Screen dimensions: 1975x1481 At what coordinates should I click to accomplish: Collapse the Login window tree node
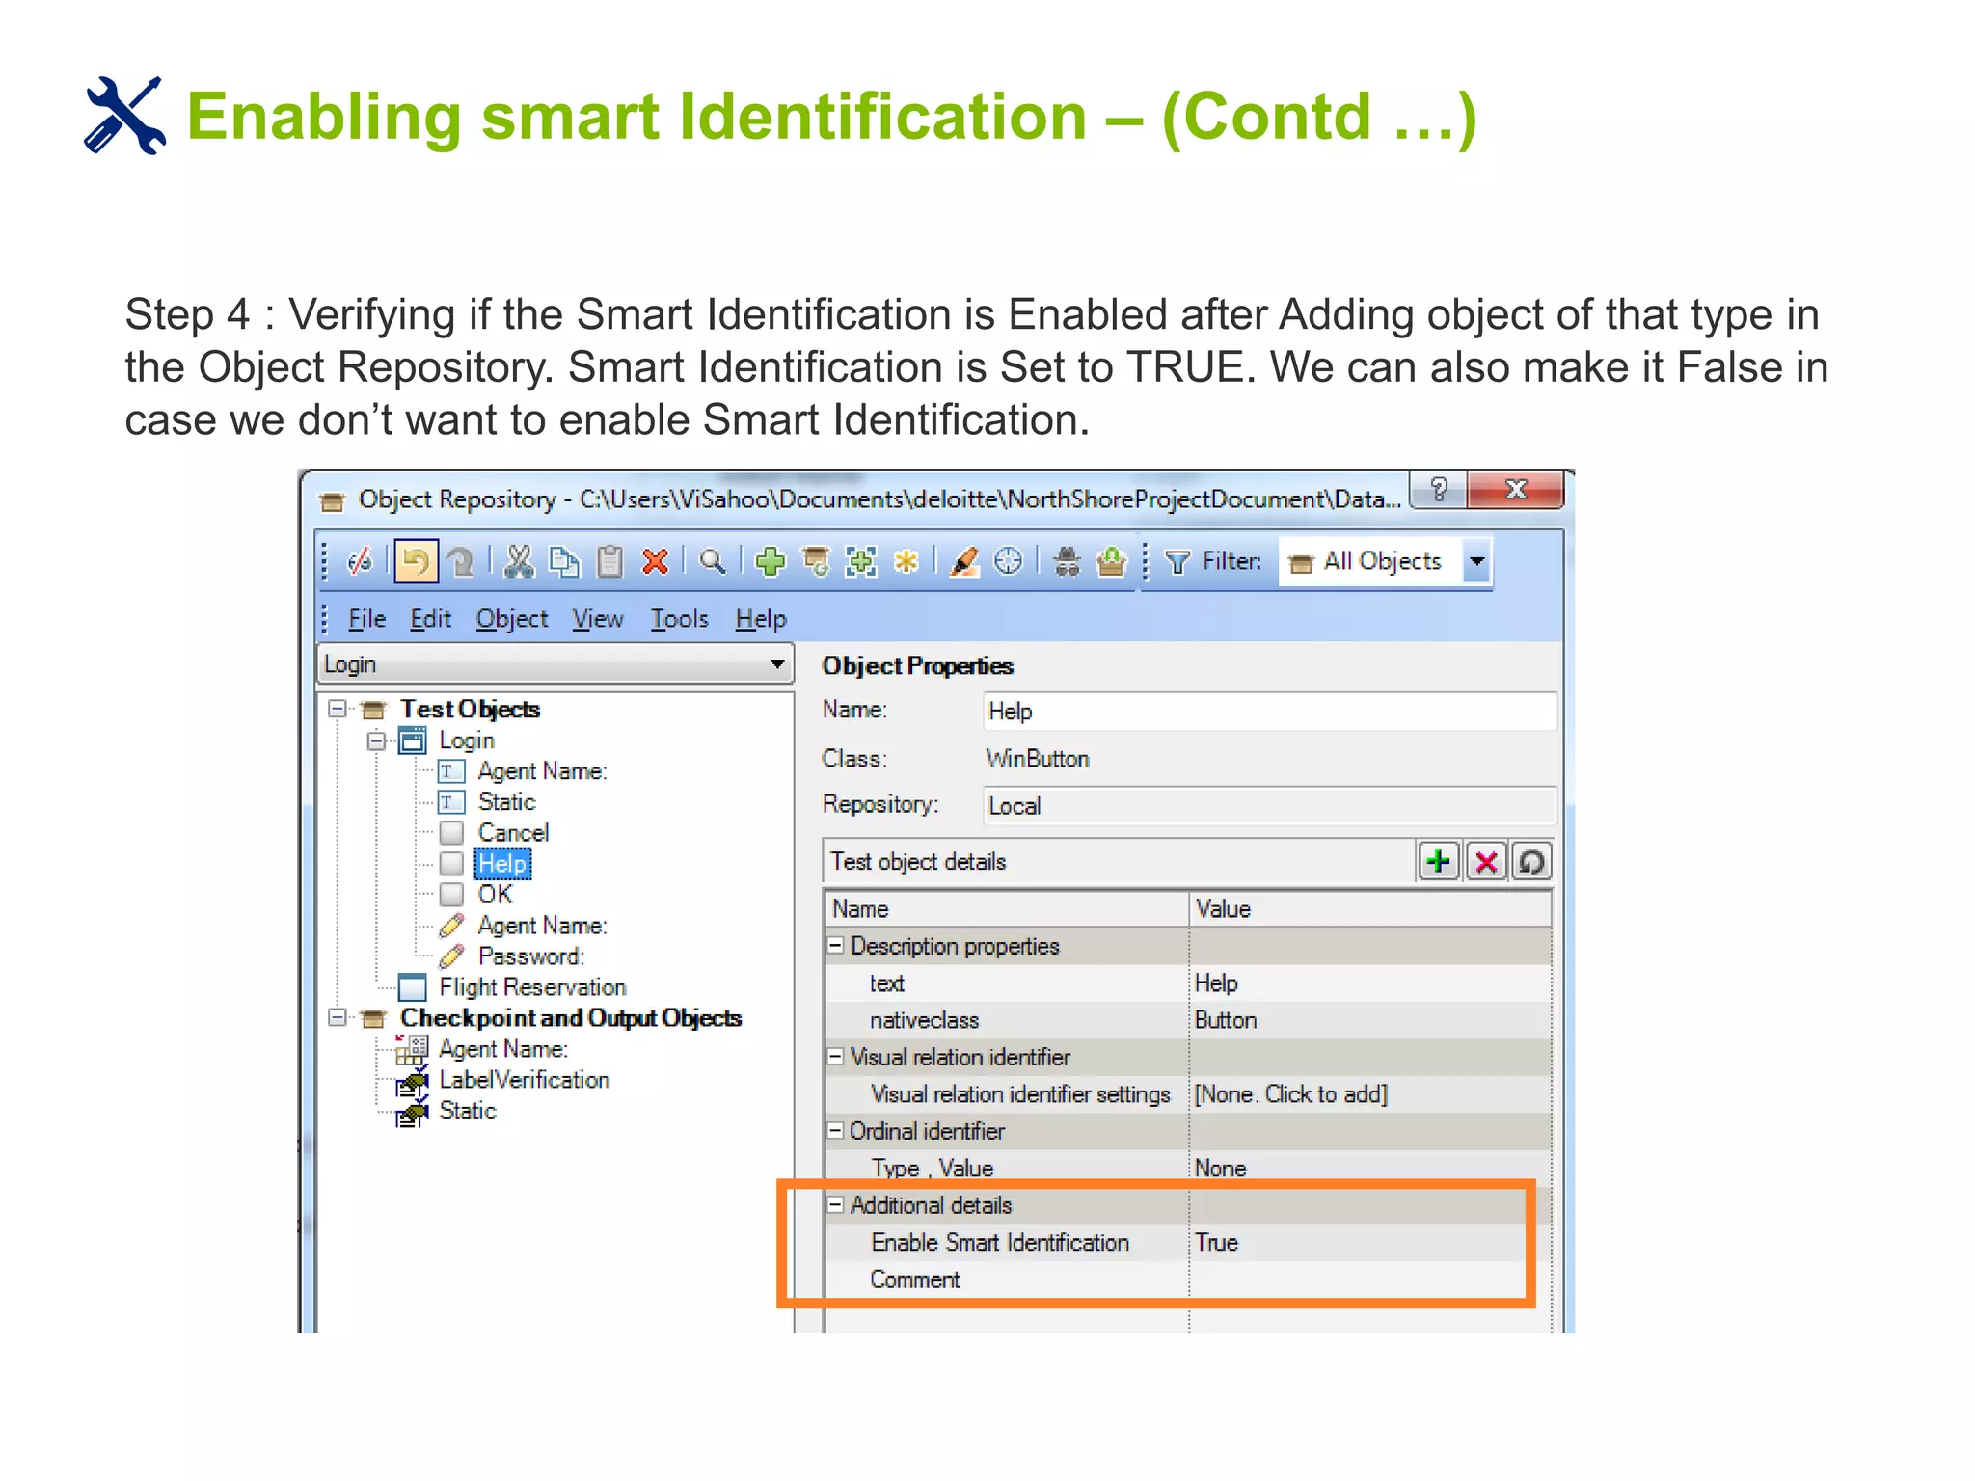coord(376,740)
